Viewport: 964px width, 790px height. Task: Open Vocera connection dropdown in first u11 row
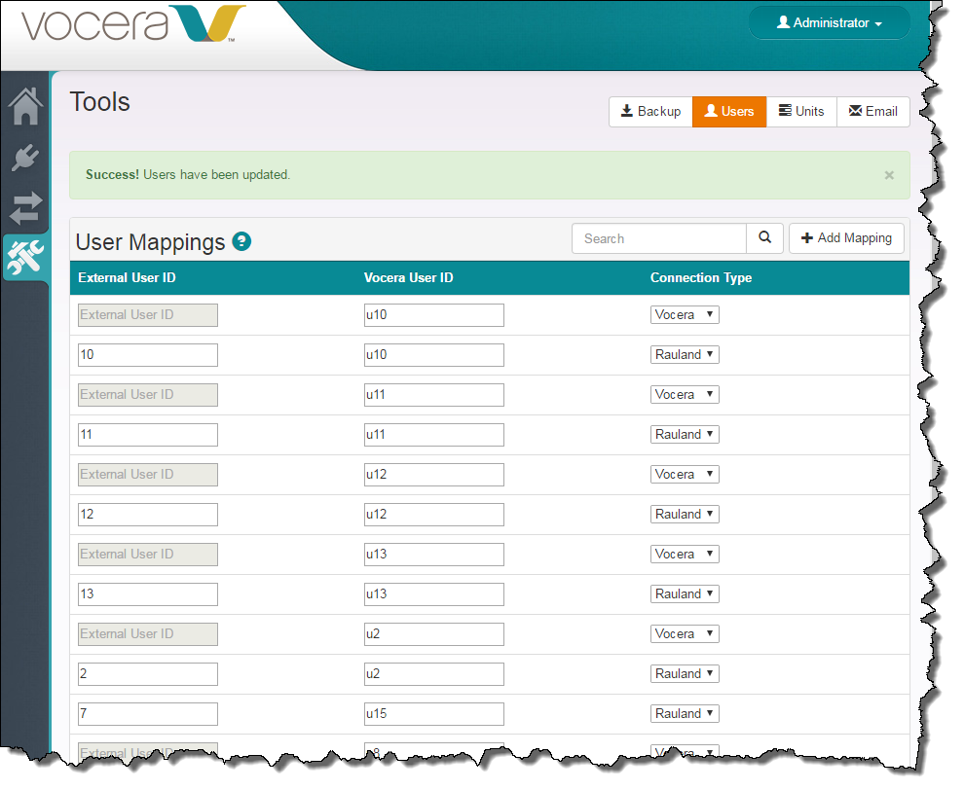685,394
